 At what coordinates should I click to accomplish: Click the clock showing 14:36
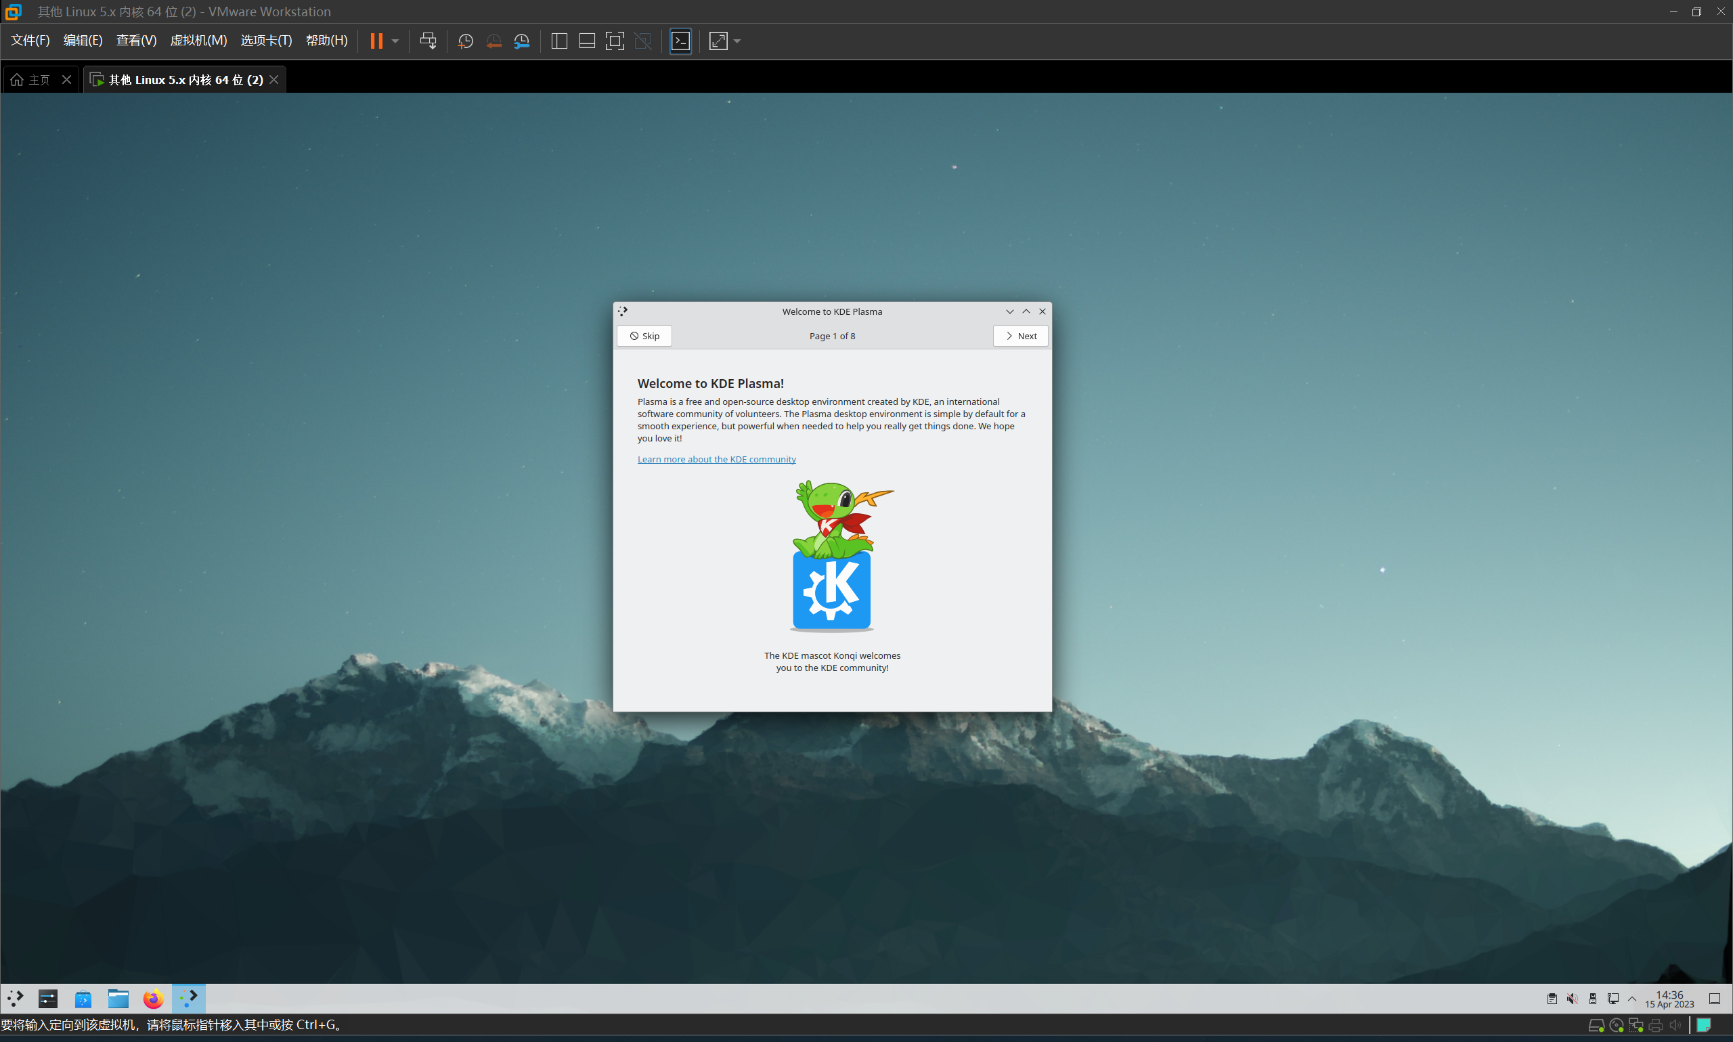[x=1669, y=999]
